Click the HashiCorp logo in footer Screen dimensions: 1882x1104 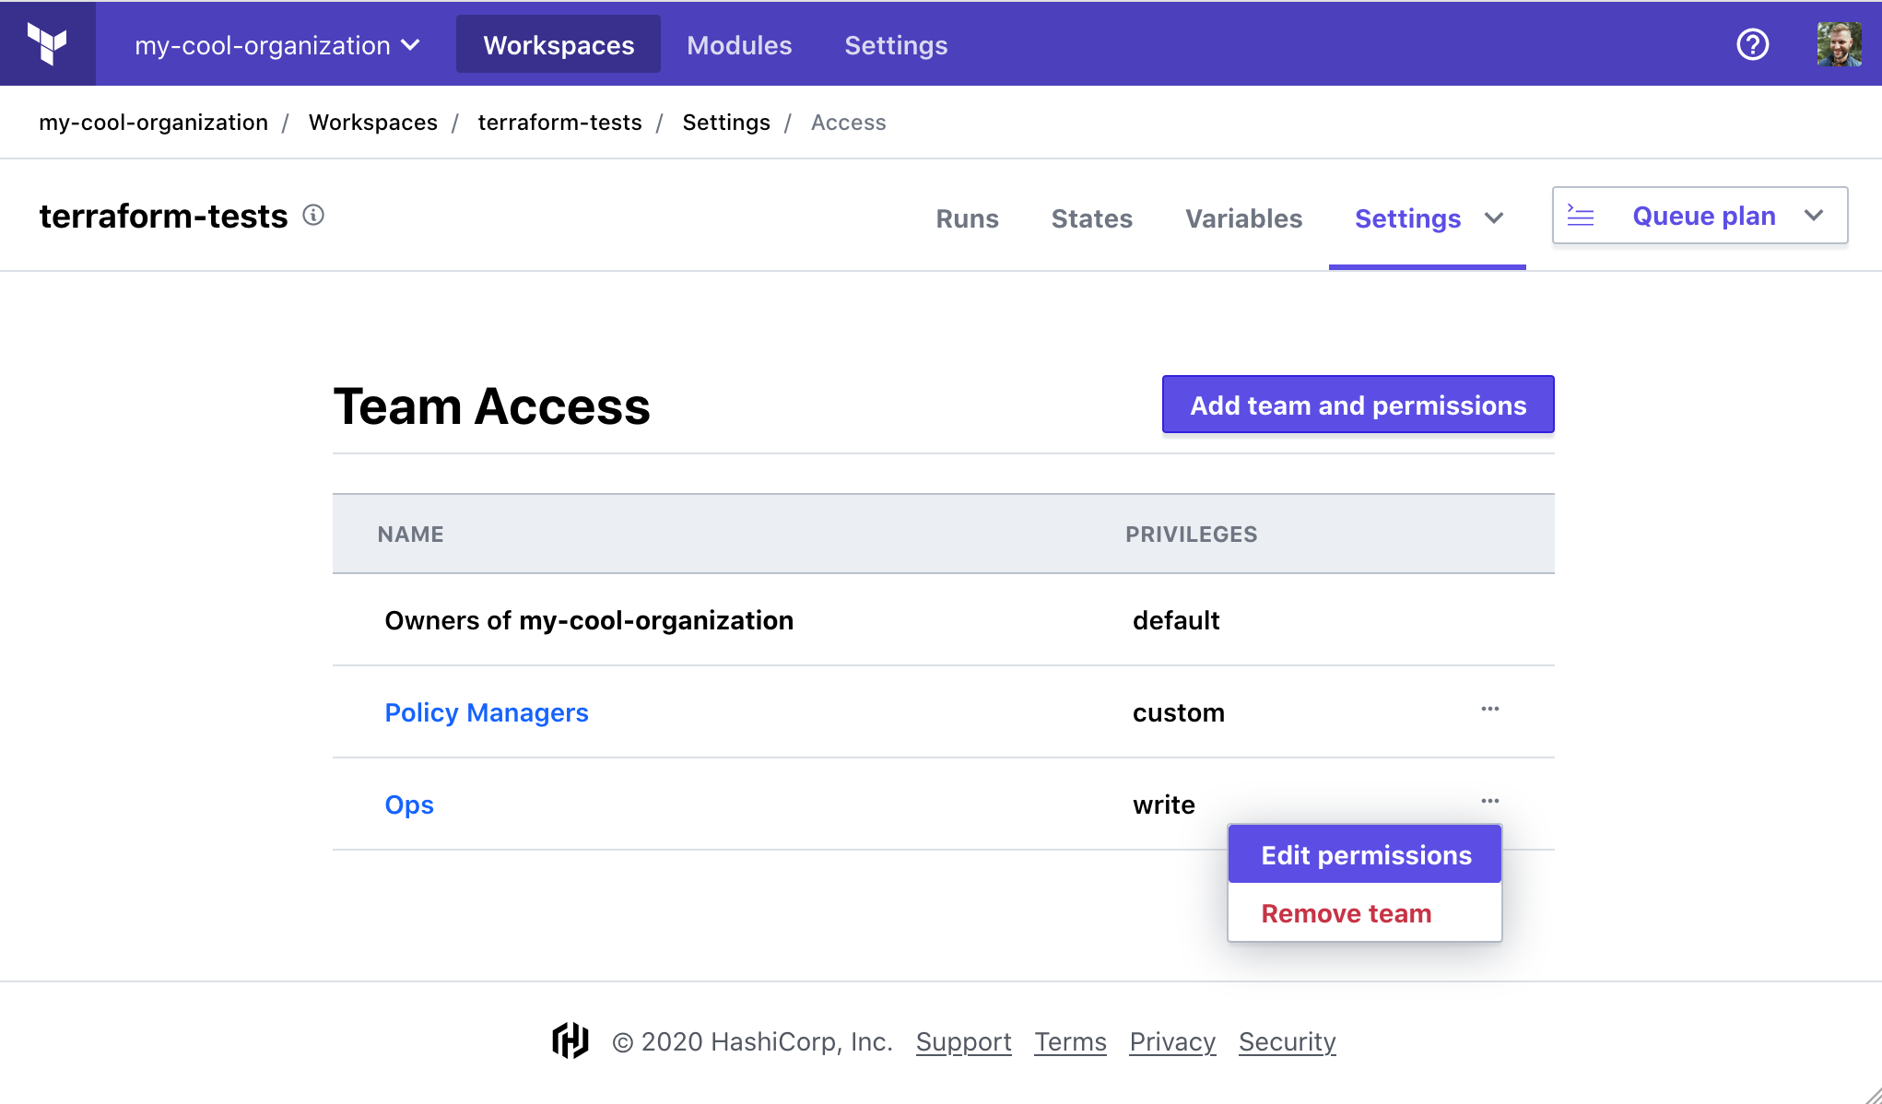point(570,1040)
